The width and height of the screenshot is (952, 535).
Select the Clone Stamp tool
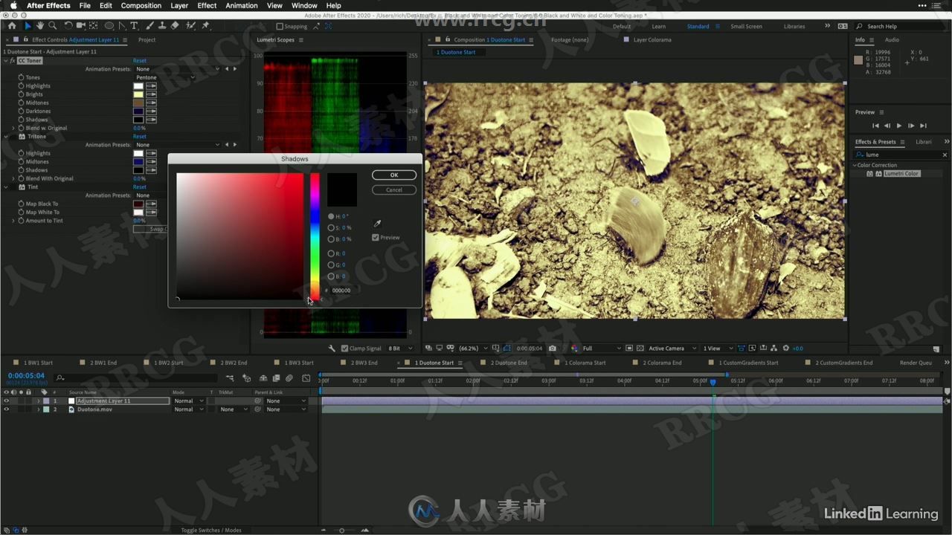162,25
